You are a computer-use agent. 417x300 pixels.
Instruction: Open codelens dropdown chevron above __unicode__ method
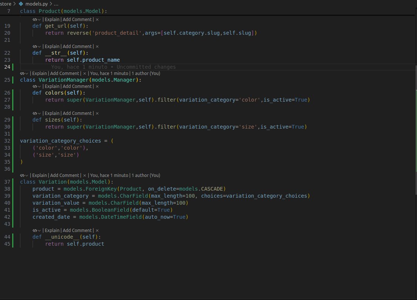(39, 231)
